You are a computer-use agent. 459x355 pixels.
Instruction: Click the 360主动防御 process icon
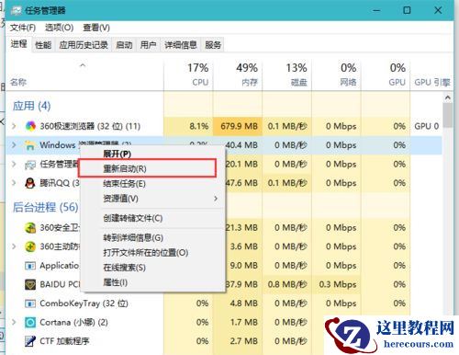[30, 246]
